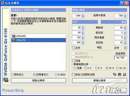Image resolution: width=130 pixels, height=96 pixels.
Task: Select the 5:4 aspect ratio
Action: (x=96, y=68)
